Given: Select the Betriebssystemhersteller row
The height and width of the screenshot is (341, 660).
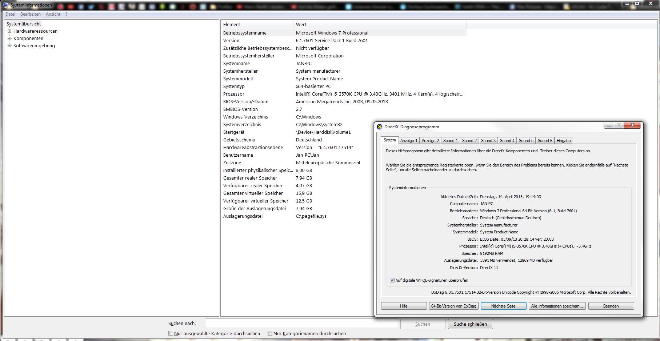Looking at the screenshot, I should pyautogui.click(x=344, y=56).
